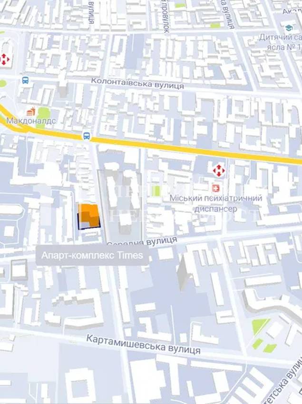Viewport: 302px width, 404px height.
Task: Select the Колонтаївська вулиця street label
Action: 138,83
